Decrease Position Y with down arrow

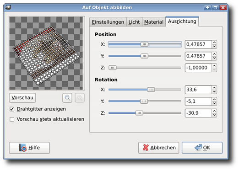point(214,58)
